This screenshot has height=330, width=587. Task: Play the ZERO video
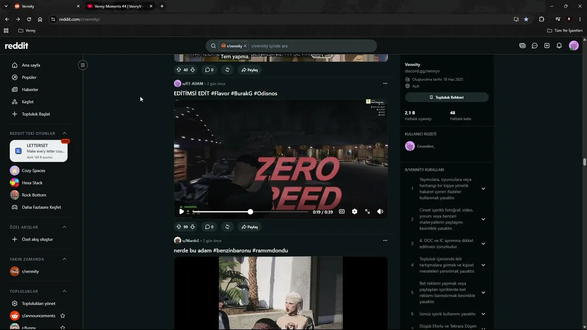[x=182, y=212]
